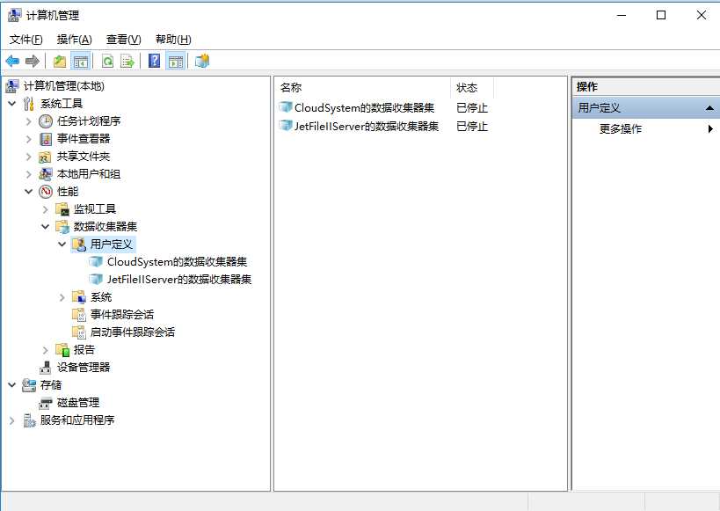The image size is (720, 511).
Task: Select the 计算机管理(本地) root node
Action: click(x=64, y=86)
